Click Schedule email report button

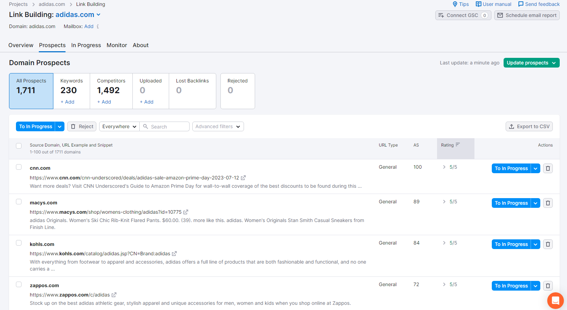(x=527, y=15)
